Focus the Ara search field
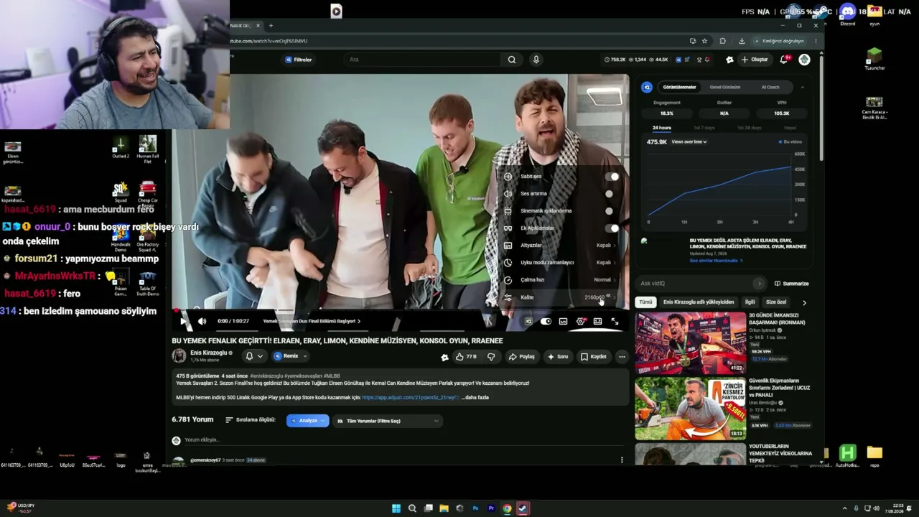This screenshot has height=517, width=919. click(423, 60)
